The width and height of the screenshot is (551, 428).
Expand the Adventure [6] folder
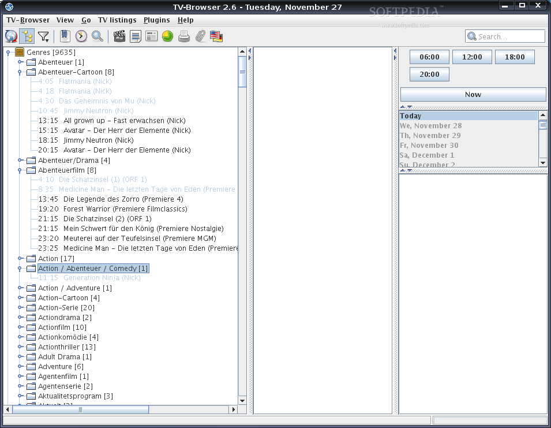click(20, 367)
